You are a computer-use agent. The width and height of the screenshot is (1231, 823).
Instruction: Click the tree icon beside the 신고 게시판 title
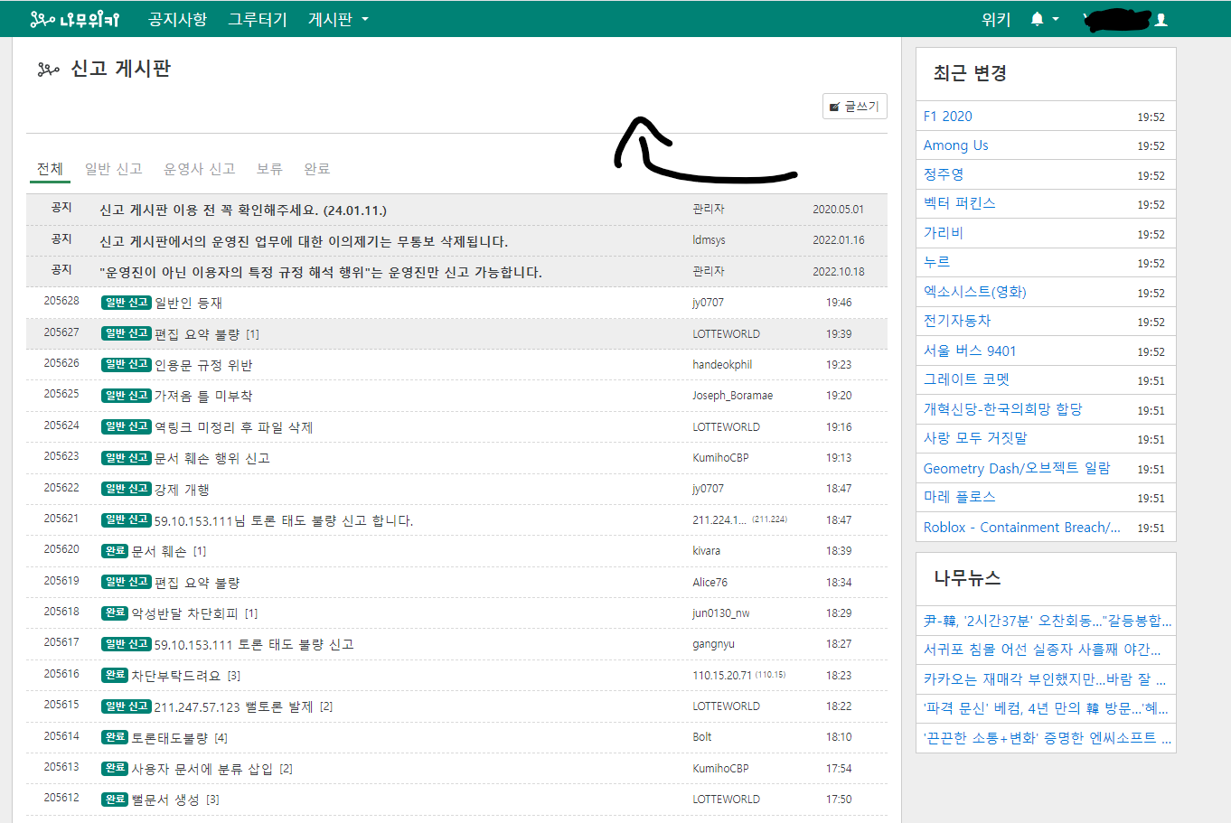(48, 70)
